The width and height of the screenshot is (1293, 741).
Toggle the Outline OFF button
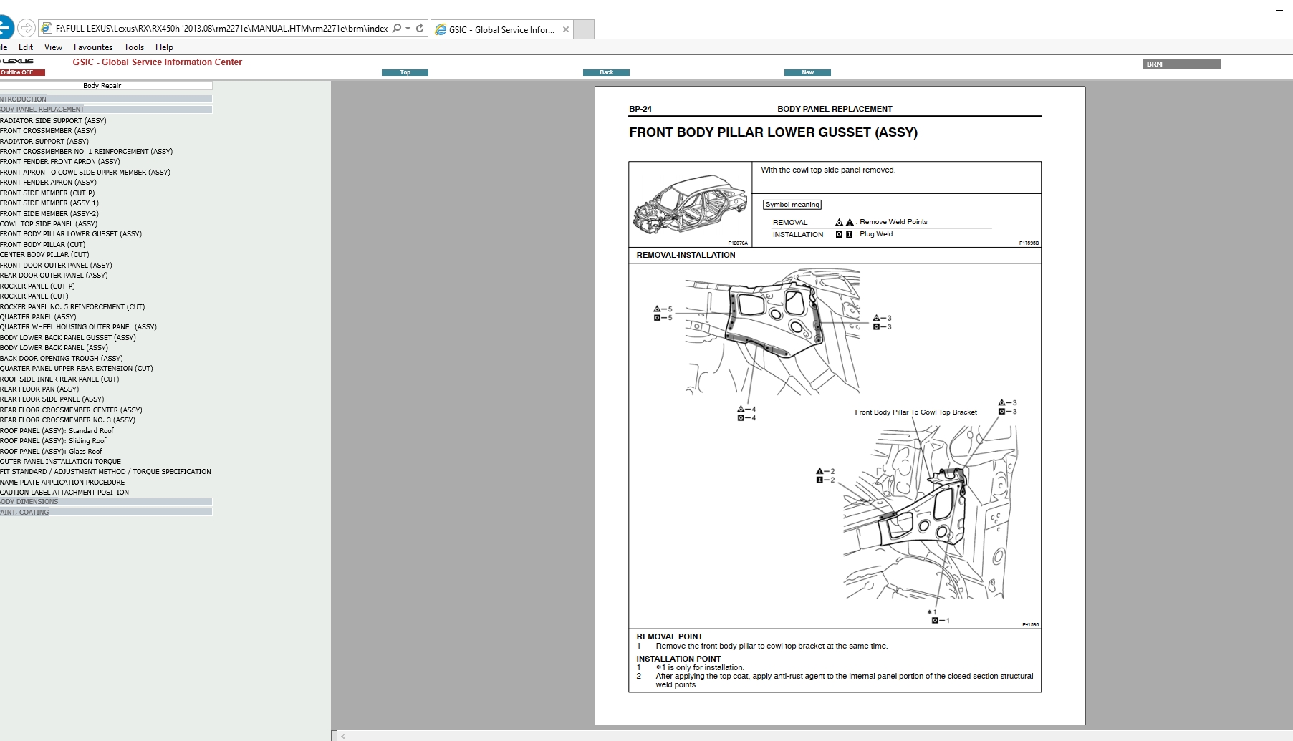pyautogui.click(x=22, y=72)
